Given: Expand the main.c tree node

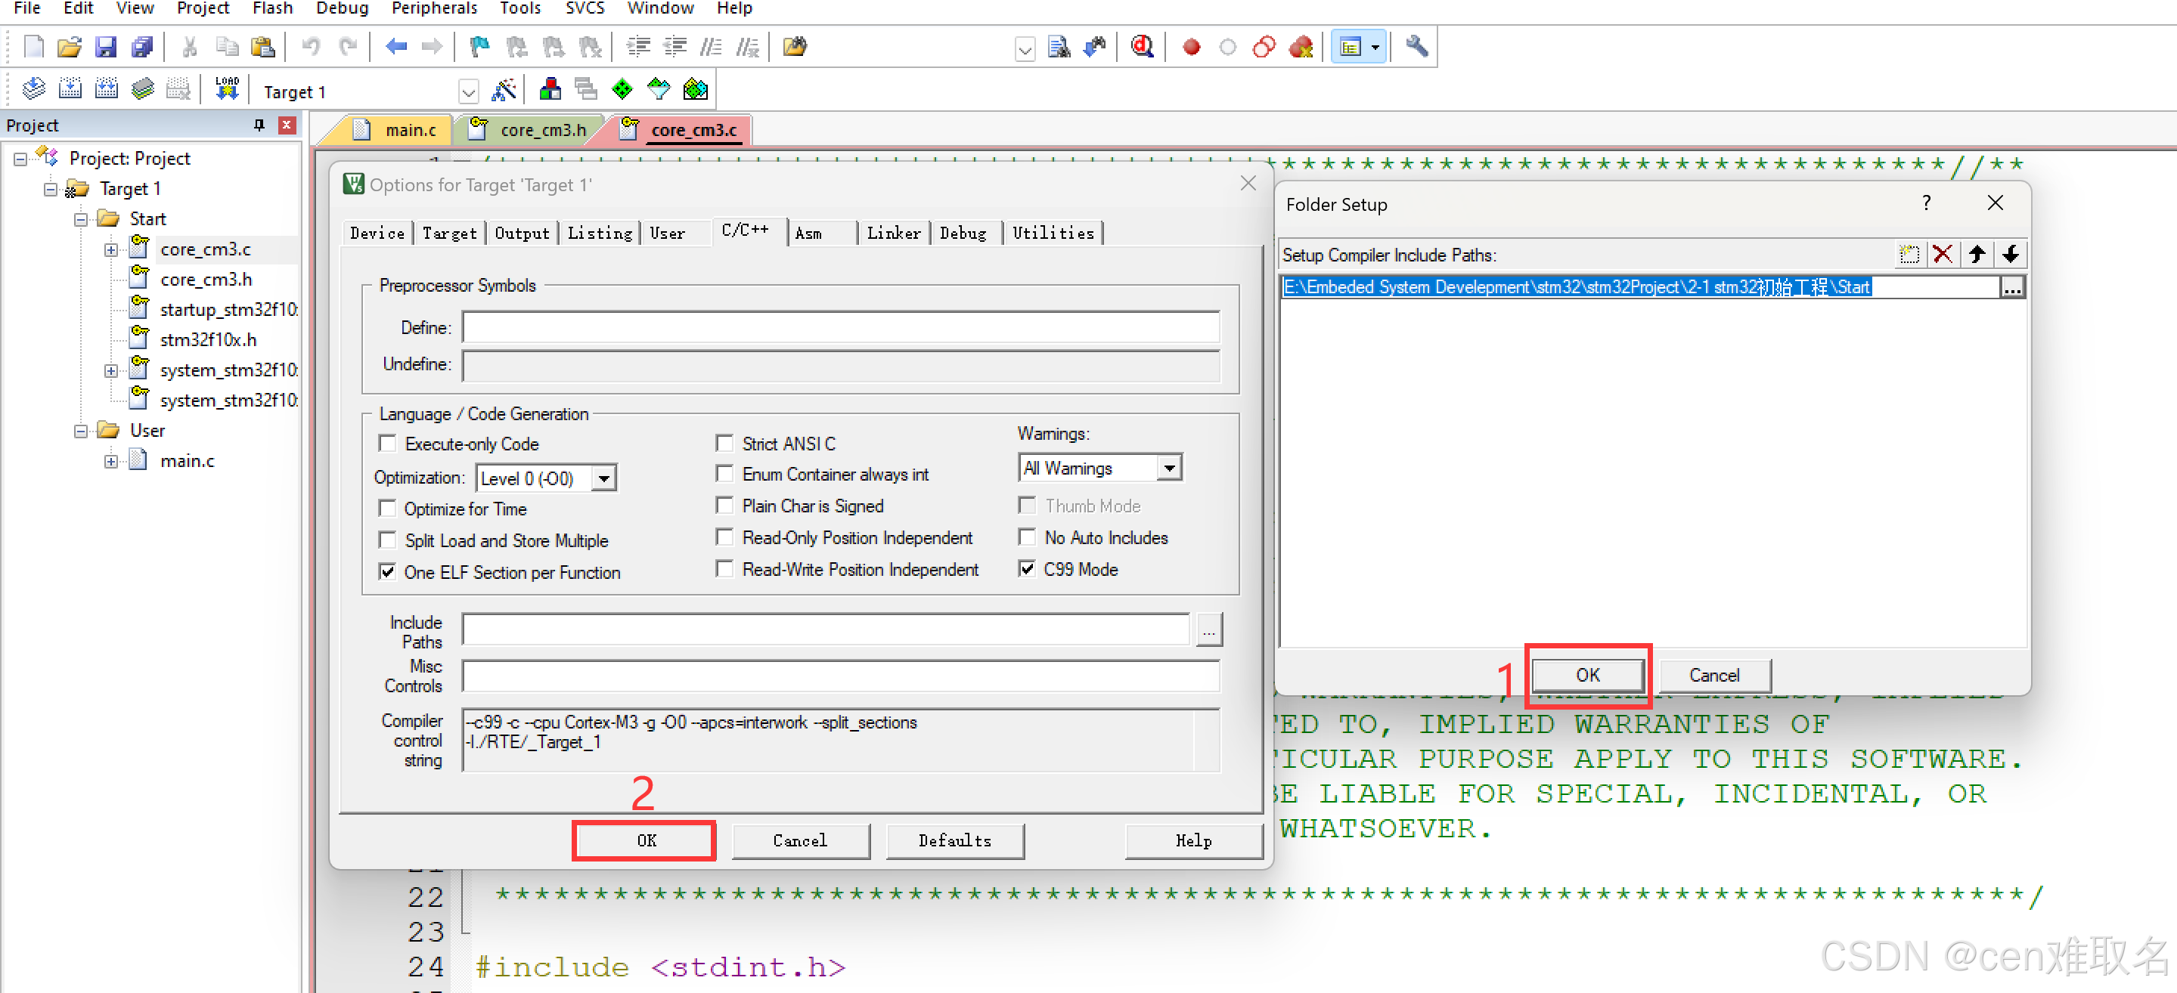Looking at the screenshot, I should click(110, 461).
